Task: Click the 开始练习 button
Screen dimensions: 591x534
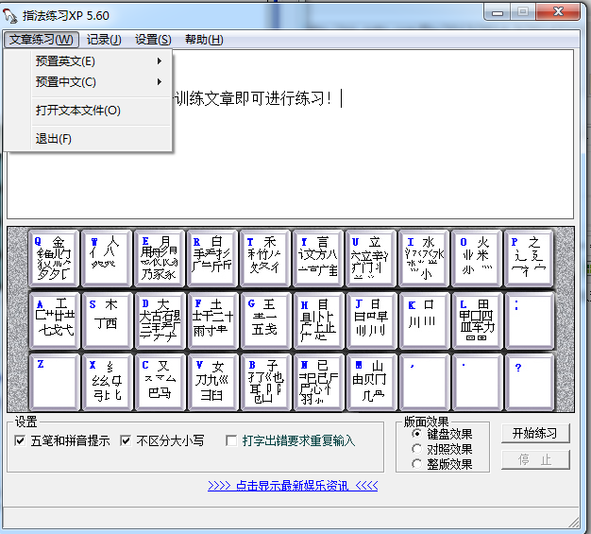Action: (x=534, y=434)
